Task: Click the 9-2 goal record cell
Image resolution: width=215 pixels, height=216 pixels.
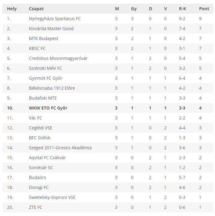Action: (182, 19)
